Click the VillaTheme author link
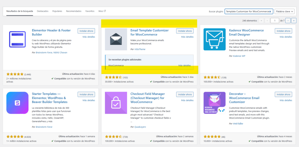Image resolution: width=299 pixels, height=147 pixels. click(x=140, y=49)
